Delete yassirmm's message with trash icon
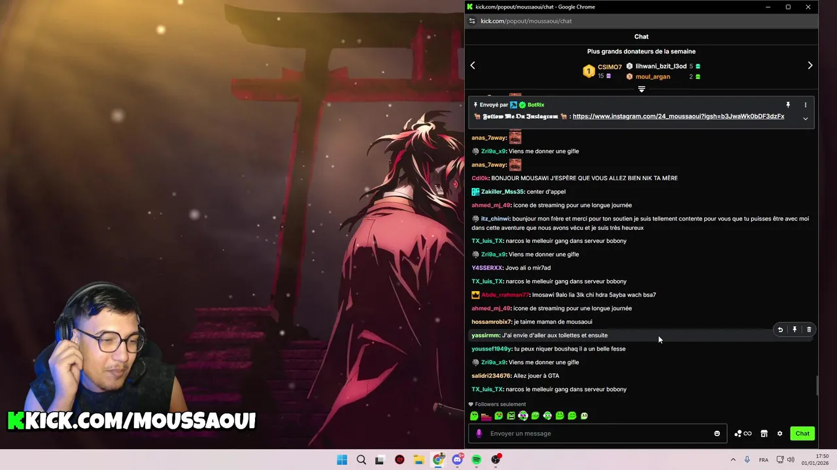837x470 pixels. click(x=809, y=330)
